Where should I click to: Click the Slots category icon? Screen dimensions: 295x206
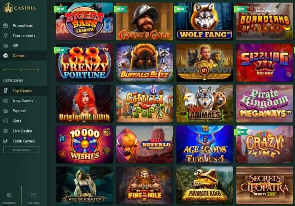click(x=5, y=121)
